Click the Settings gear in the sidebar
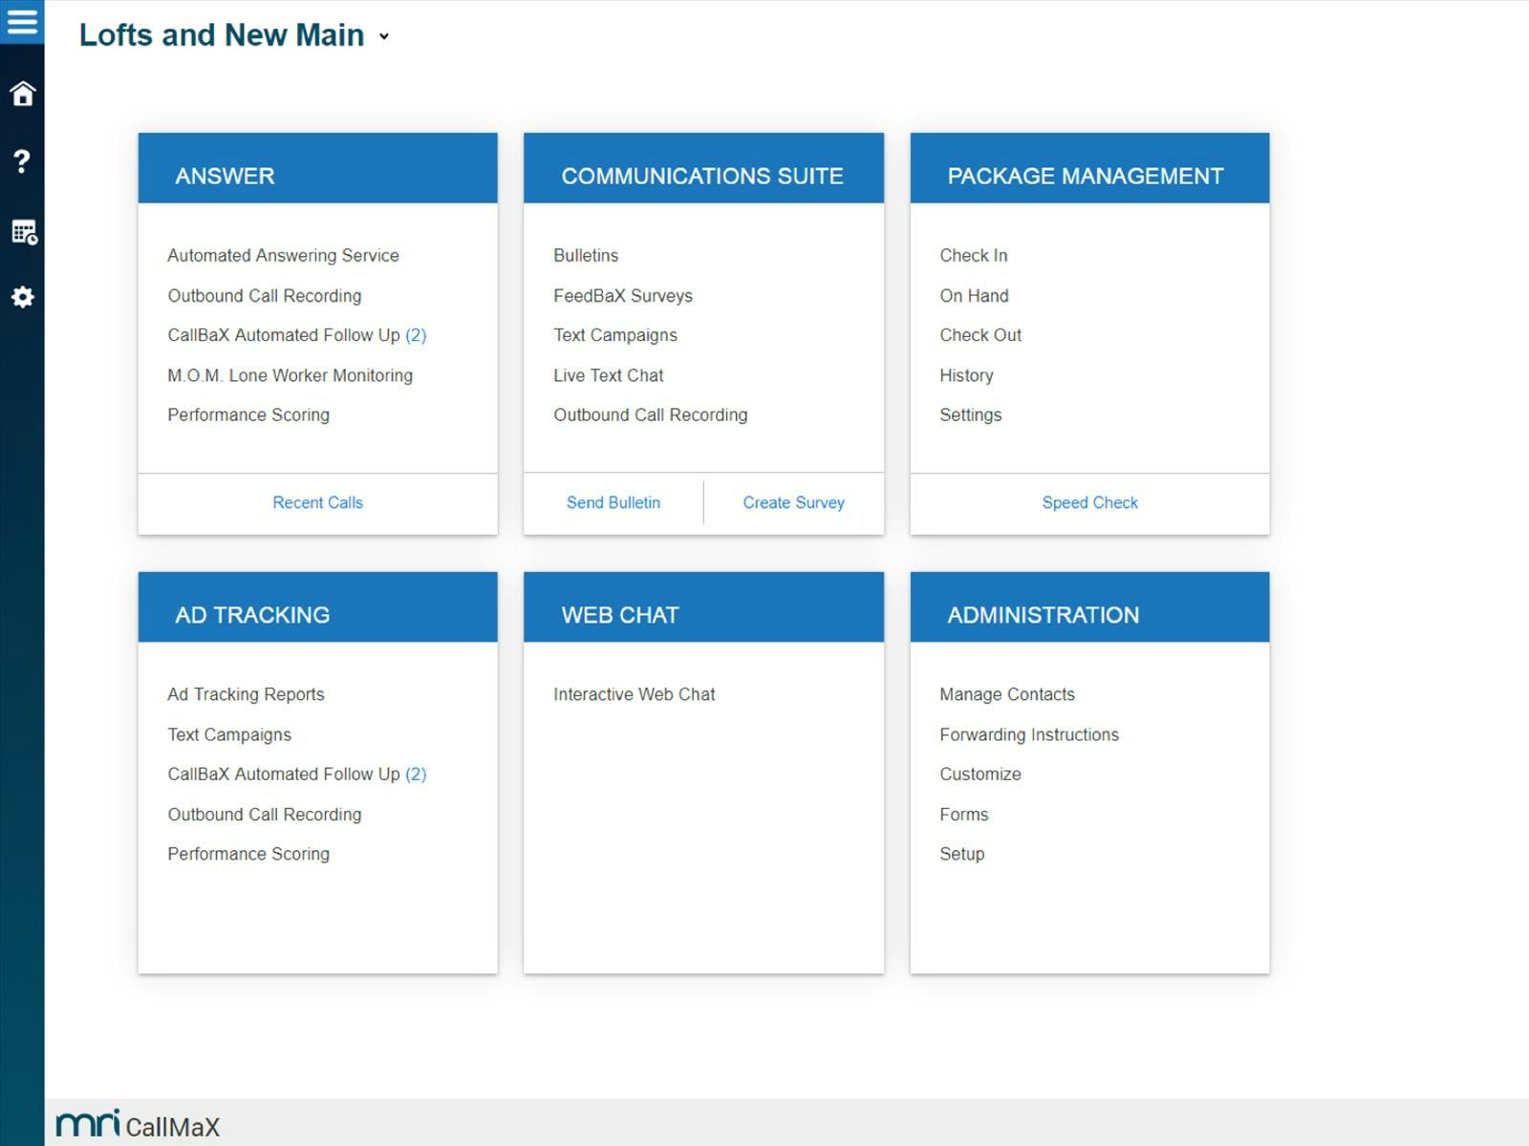The image size is (1529, 1146). pos(23,297)
